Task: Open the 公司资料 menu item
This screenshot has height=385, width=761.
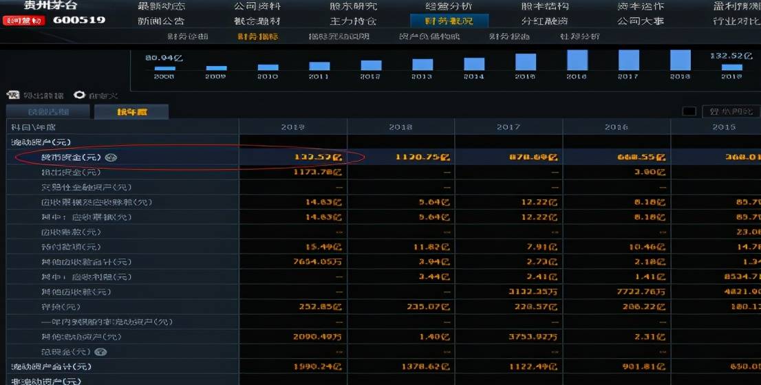Action: pos(257,6)
